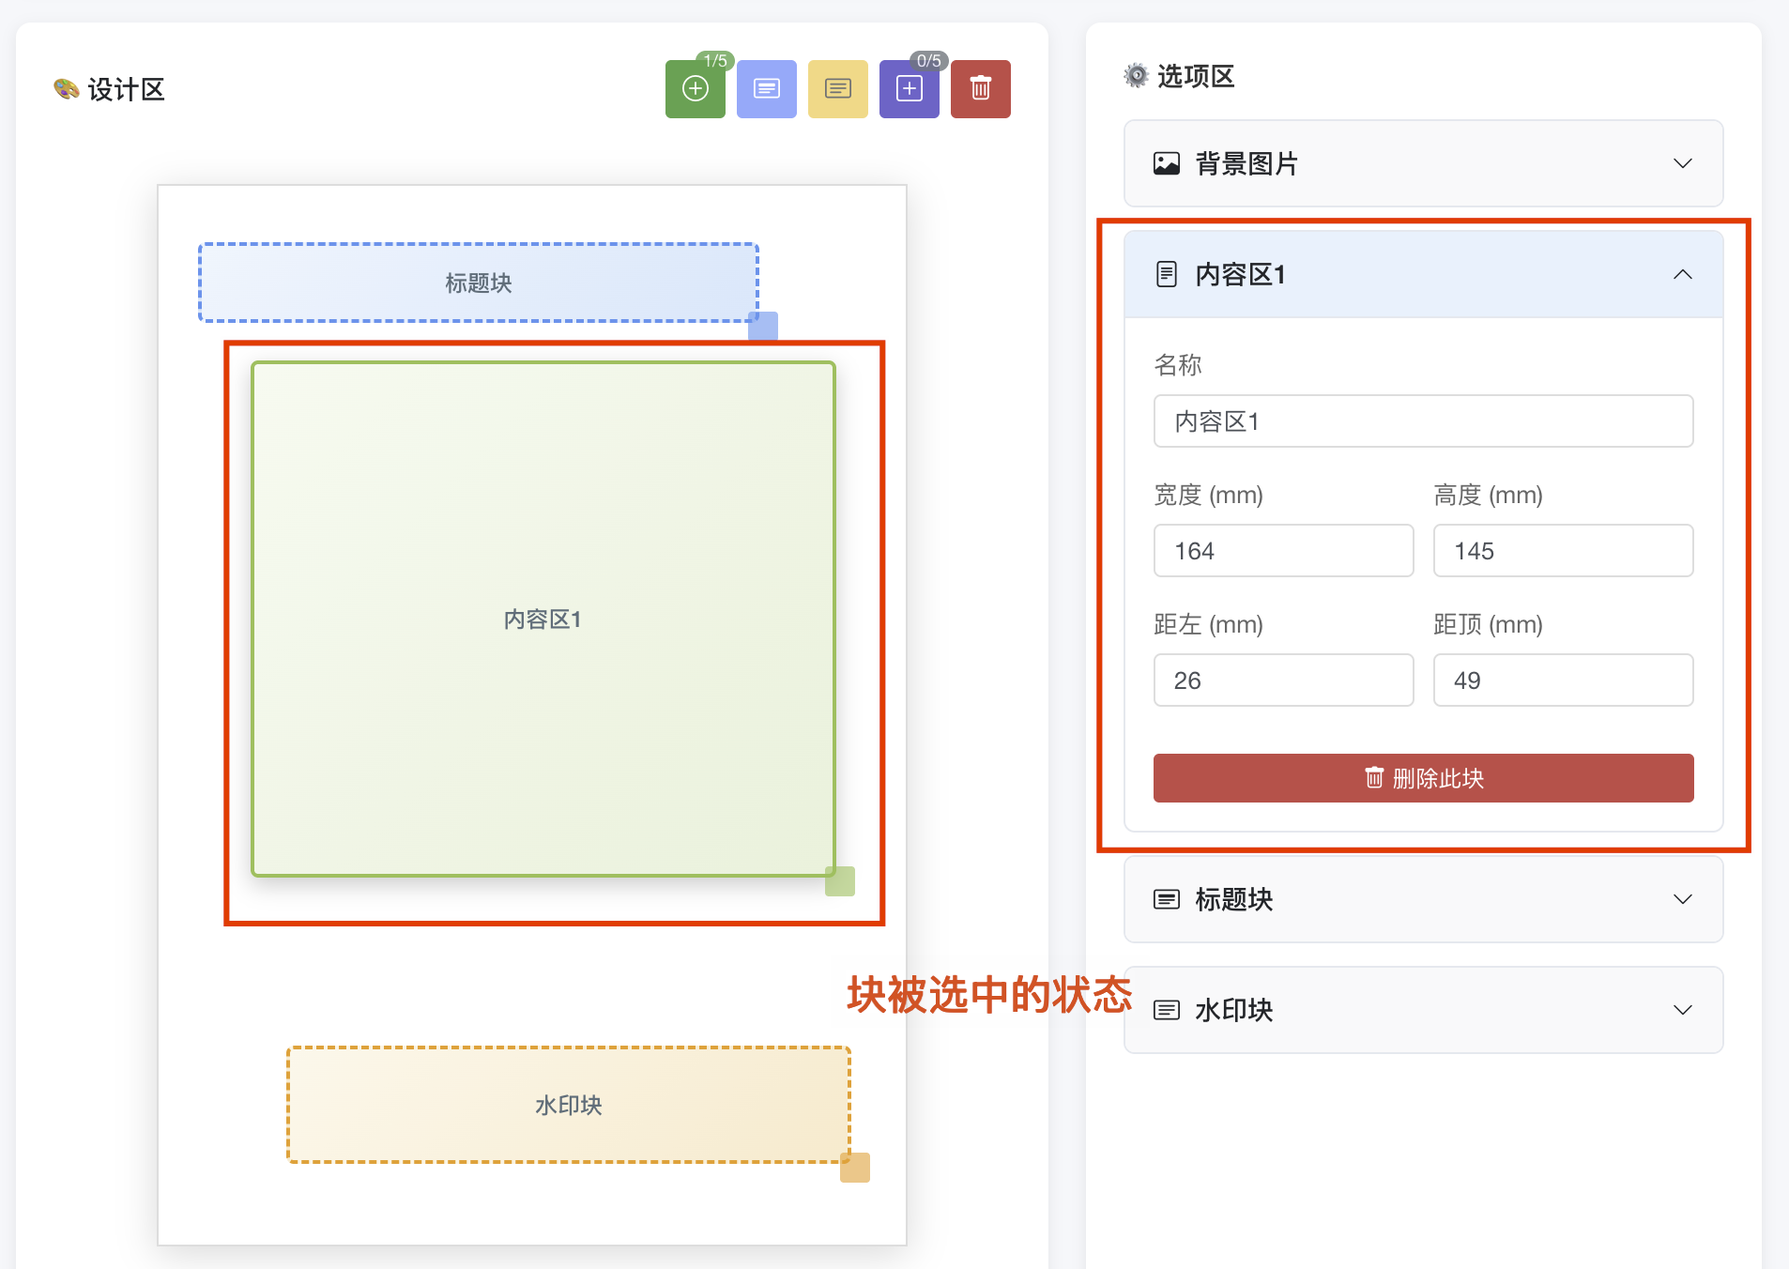
Task: Click the palette icon beside 设计区
Action: (x=66, y=89)
